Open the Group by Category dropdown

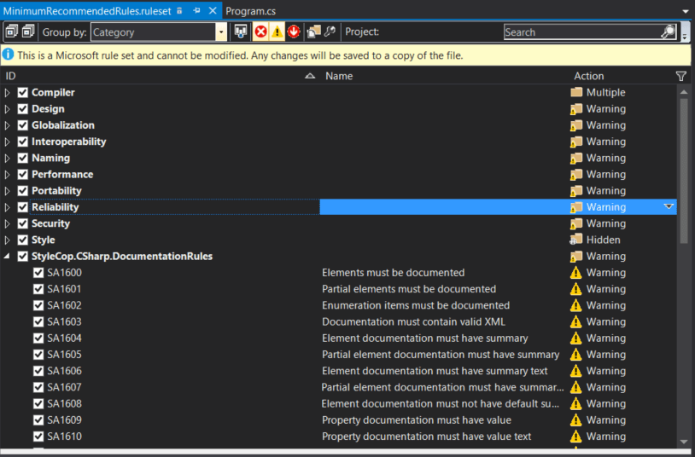click(221, 32)
